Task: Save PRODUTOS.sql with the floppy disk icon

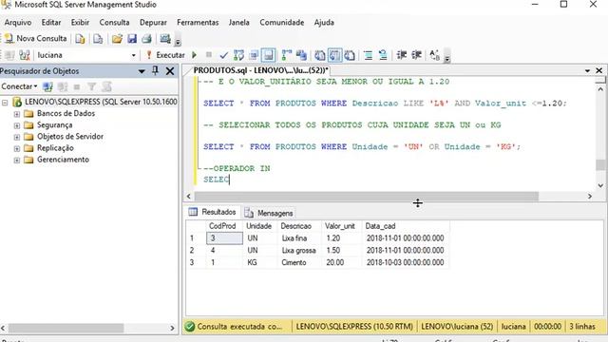Action: pyautogui.click(x=132, y=39)
